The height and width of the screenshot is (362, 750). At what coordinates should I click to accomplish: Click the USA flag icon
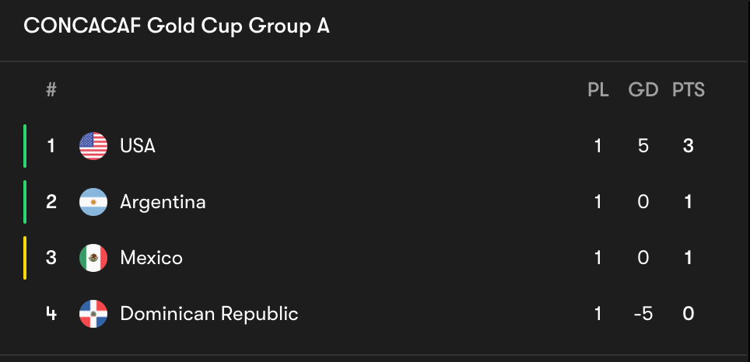point(93,146)
